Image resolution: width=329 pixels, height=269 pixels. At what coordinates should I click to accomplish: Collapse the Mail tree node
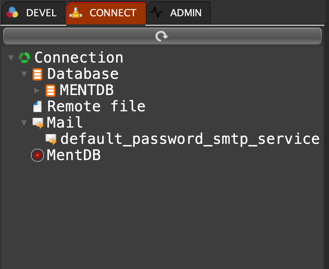point(24,123)
